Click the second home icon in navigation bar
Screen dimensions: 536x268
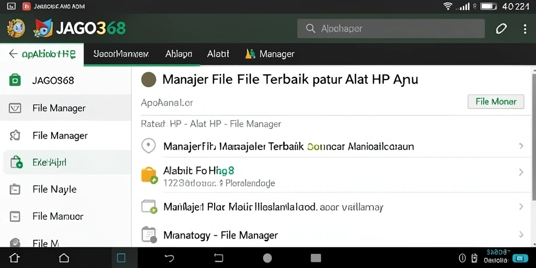[64, 258]
